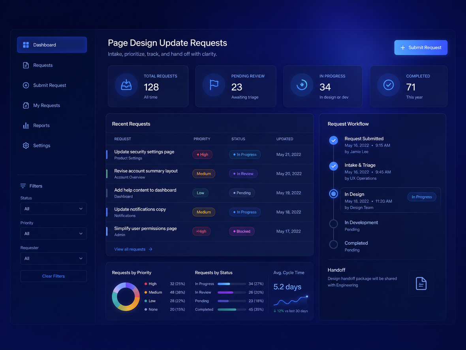This screenshot has width=466, height=350.
Task: Select the In Development step circle
Action: [333, 223]
